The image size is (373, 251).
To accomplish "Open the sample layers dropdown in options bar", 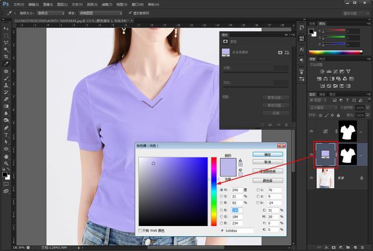I will pyautogui.click(x=101, y=13).
